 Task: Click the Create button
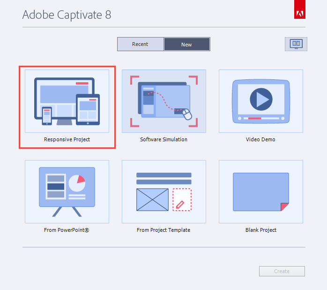[x=282, y=271]
